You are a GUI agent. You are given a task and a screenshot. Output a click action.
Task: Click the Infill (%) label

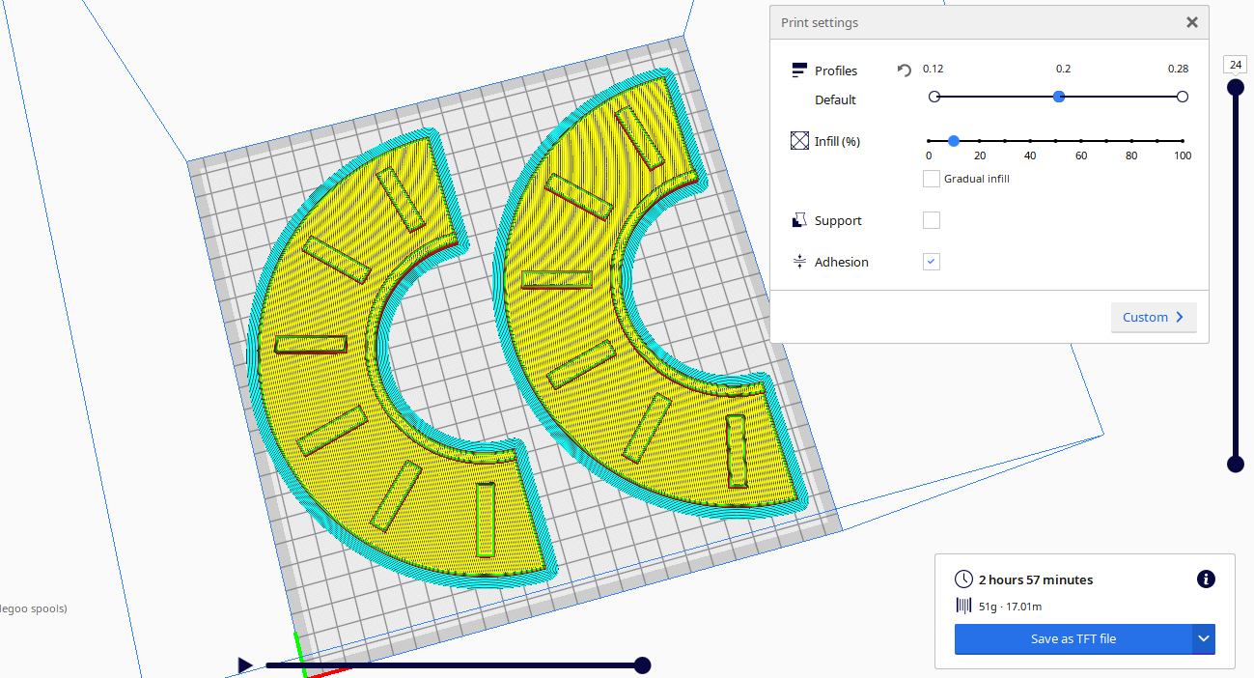(837, 141)
